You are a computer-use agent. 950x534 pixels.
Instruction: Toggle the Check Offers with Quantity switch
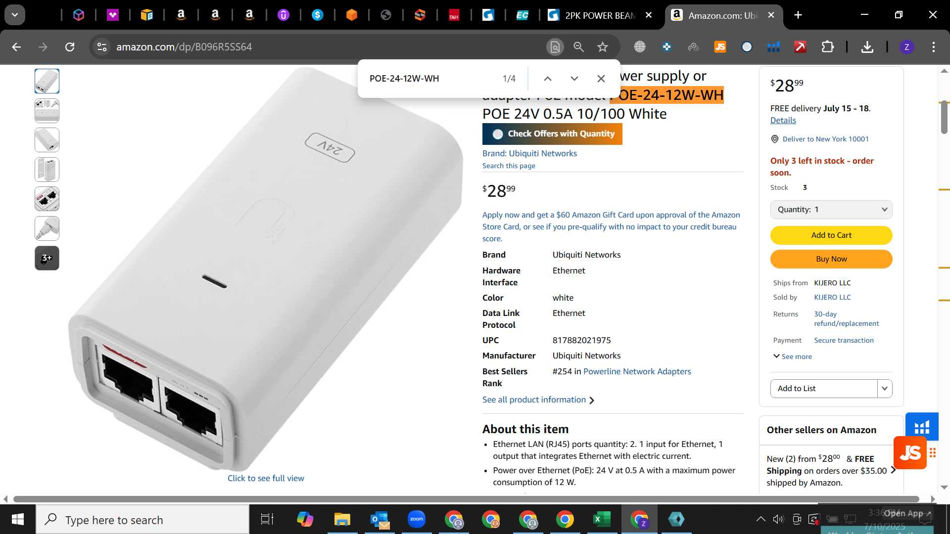tap(498, 134)
